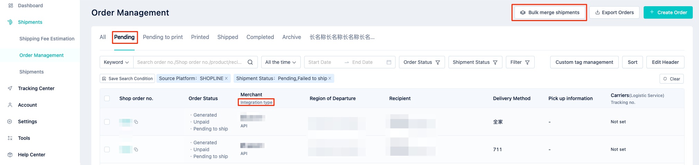Remove the Shipment Status filter tag
Viewport: 699px width, 165px height.
(330, 78)
